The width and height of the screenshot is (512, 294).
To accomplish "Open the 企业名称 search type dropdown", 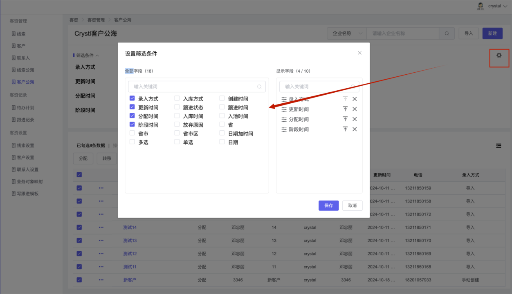I will (x=347, y=33).
